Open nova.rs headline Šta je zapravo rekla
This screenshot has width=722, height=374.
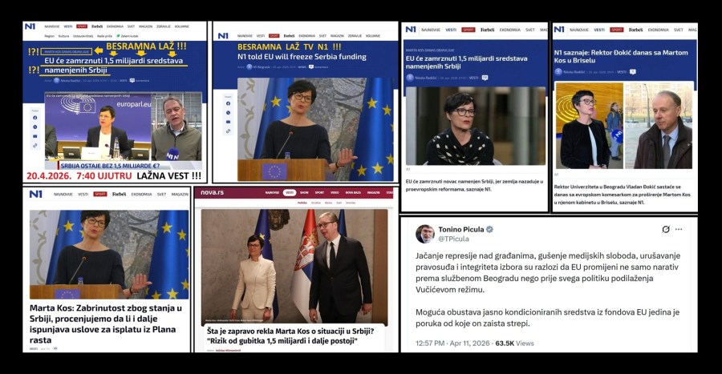pyautogui.click(x=290, y=336)
